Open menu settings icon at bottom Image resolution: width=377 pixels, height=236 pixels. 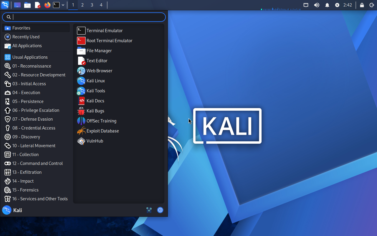point(149,210)
